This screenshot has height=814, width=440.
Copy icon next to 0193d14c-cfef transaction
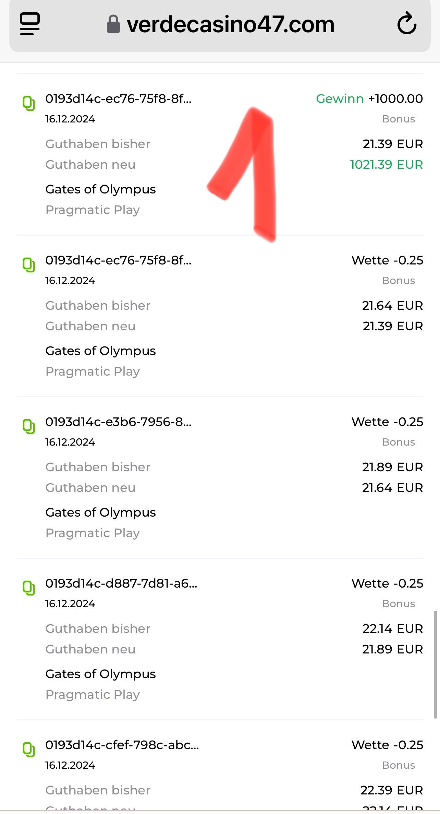click(x=29, y=750)
